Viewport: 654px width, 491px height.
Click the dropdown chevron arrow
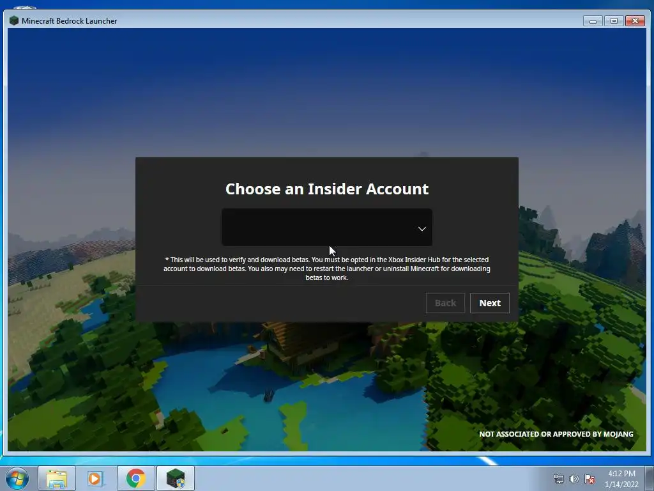(422, 229)
